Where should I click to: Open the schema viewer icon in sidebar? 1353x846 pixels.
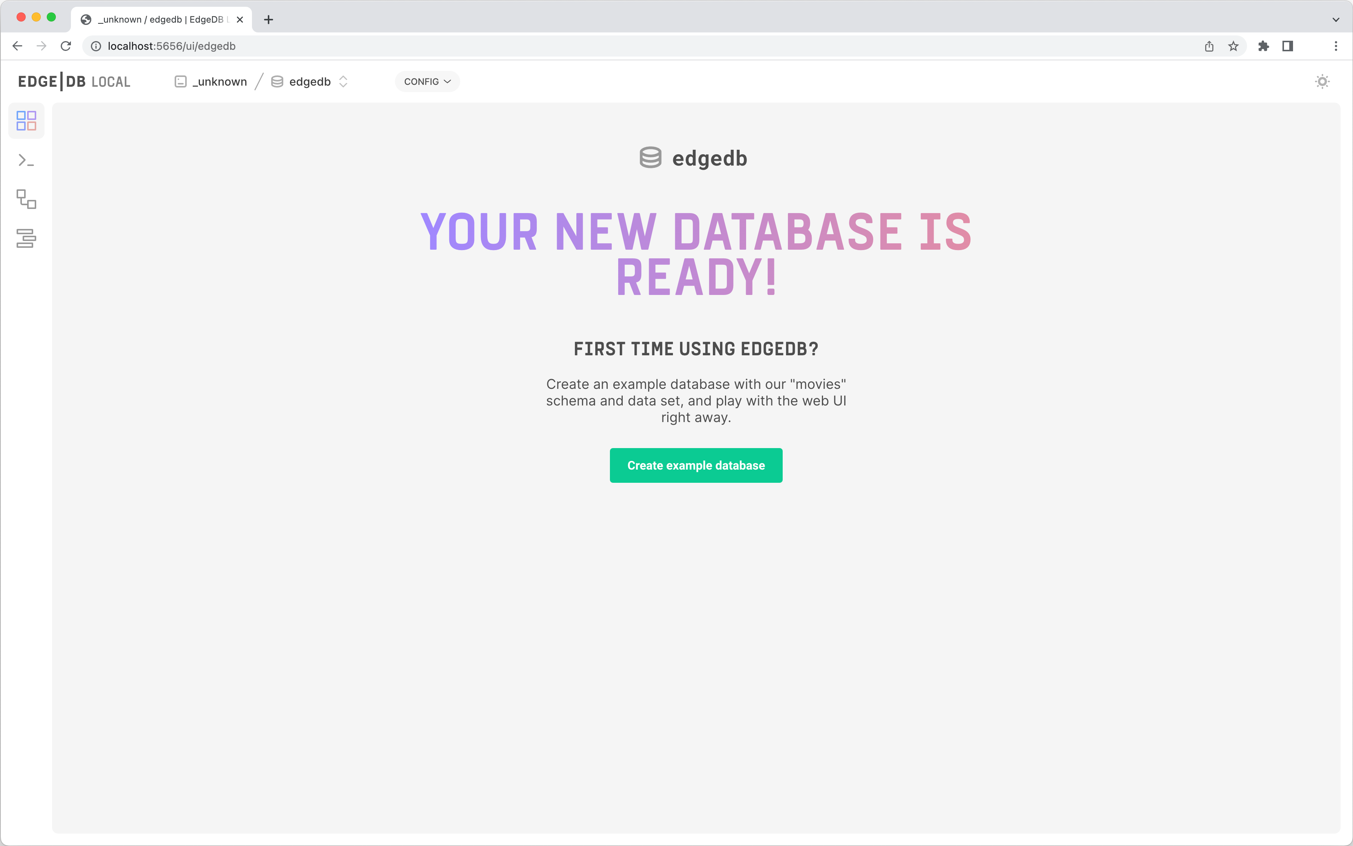pyautogui.click(x=26, y=199)
